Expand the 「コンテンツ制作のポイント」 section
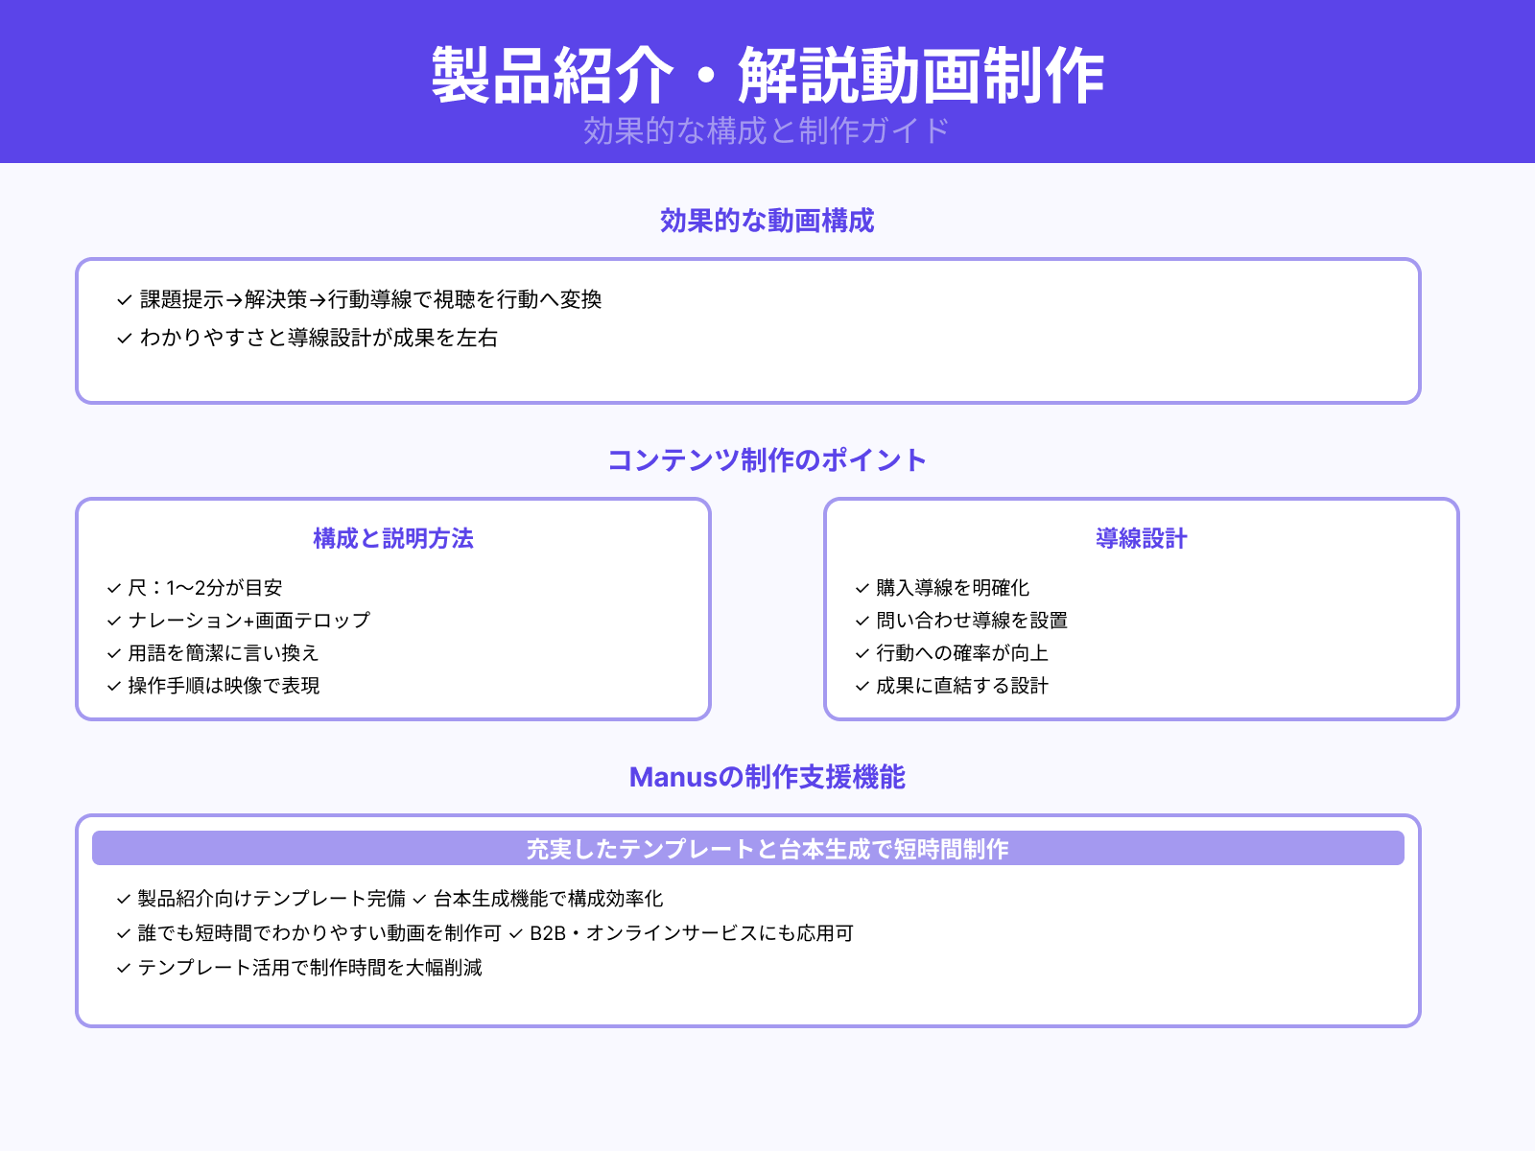 click(x=767, y=458)
